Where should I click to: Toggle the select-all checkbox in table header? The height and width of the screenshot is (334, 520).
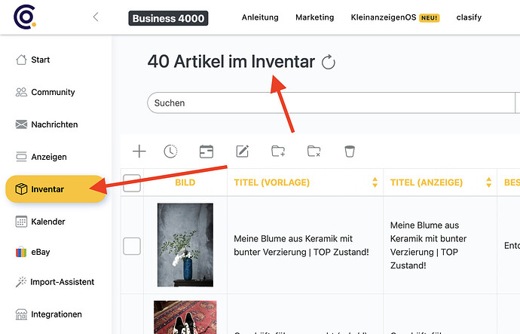[132, 182]
